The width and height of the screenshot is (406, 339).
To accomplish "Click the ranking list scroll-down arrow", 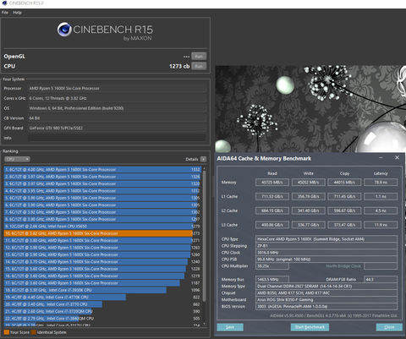I will [x=204, y=324].
